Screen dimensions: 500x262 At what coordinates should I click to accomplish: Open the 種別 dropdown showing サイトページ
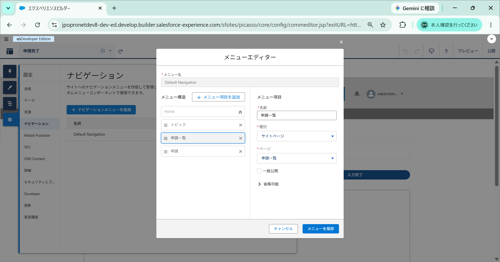click(x=297, y=136)
